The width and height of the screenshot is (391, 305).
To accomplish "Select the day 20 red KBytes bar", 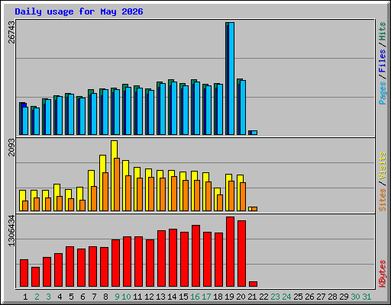I will [x=241, y=253].
